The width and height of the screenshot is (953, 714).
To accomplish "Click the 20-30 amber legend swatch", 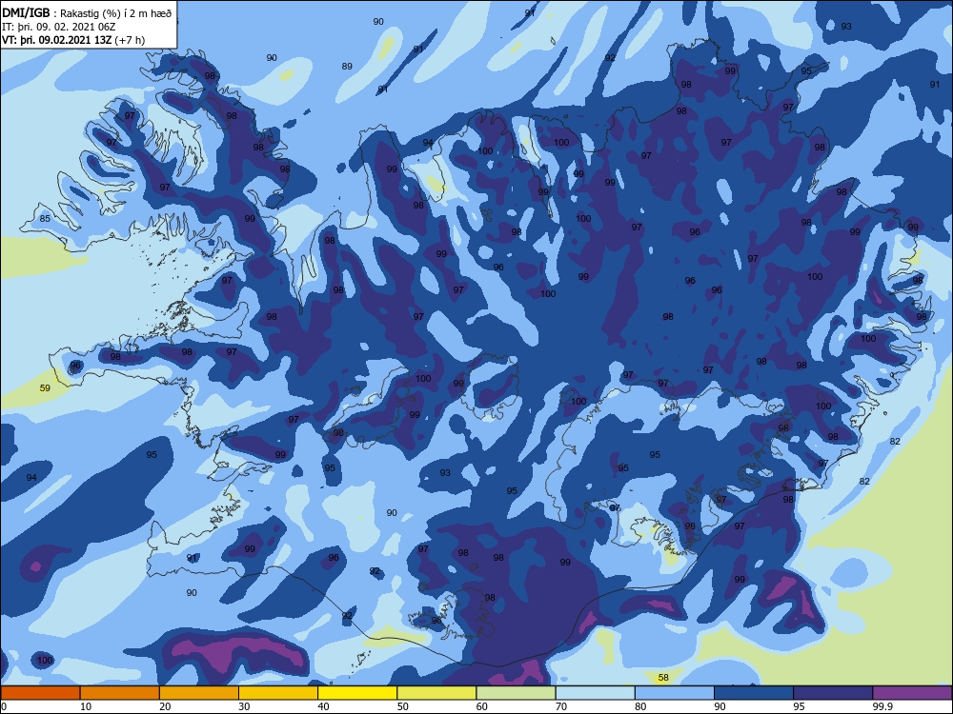I will (x=199, y=693).
